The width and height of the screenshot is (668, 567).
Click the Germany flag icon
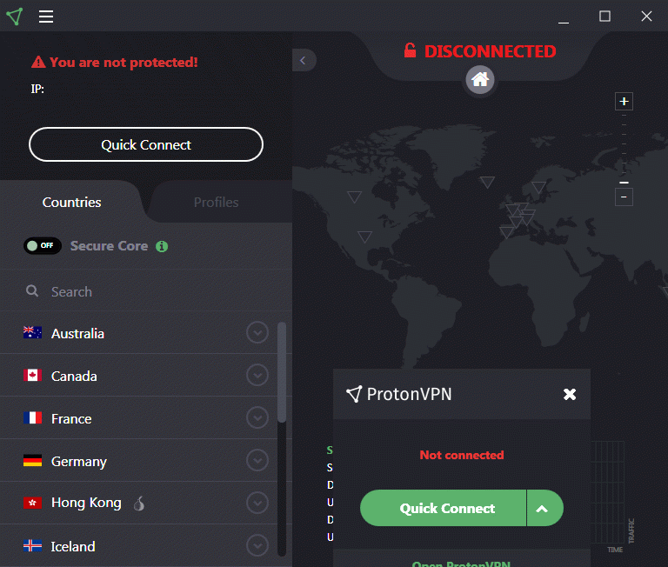[x=32, y=460]
